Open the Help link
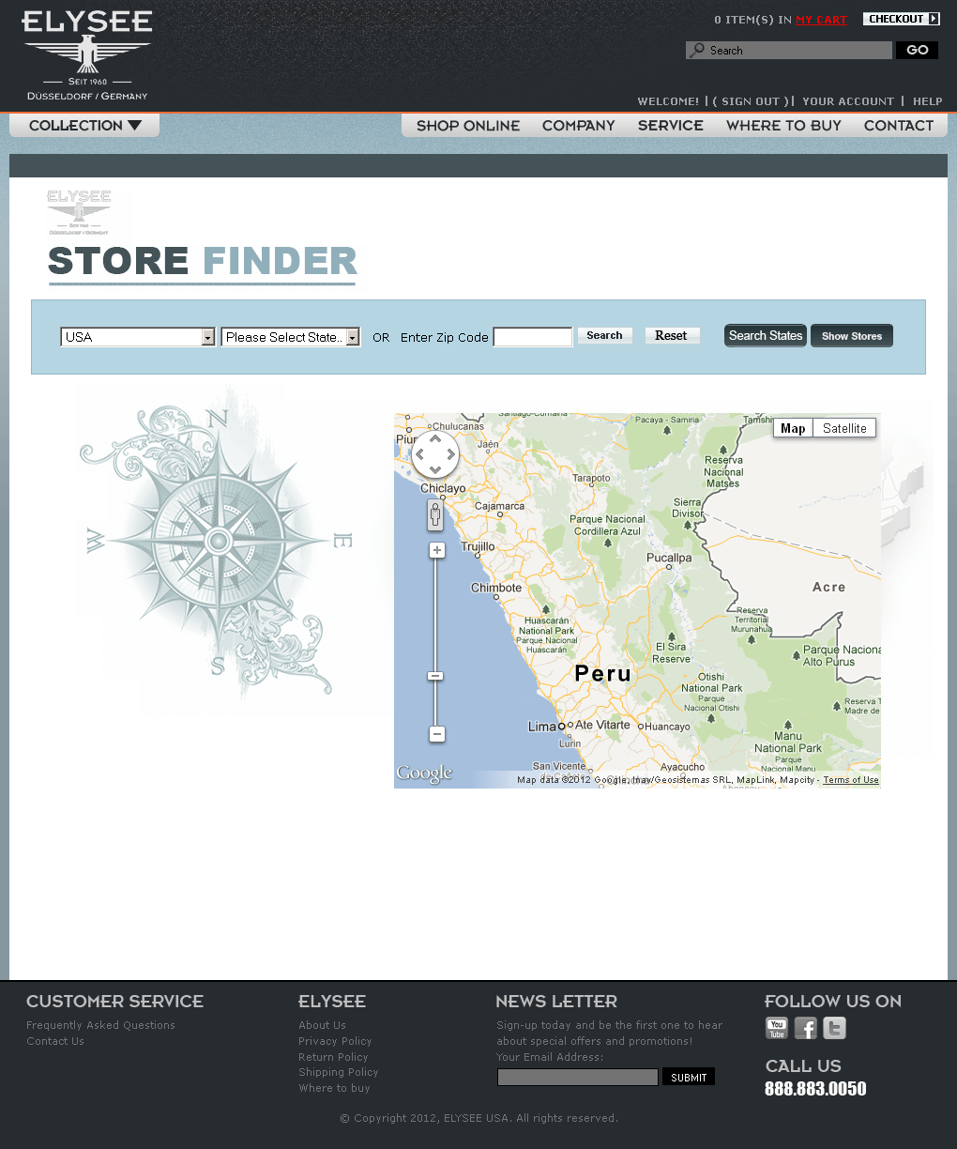This screenshot has height=1149, width=957. click(x=928, y=101)
